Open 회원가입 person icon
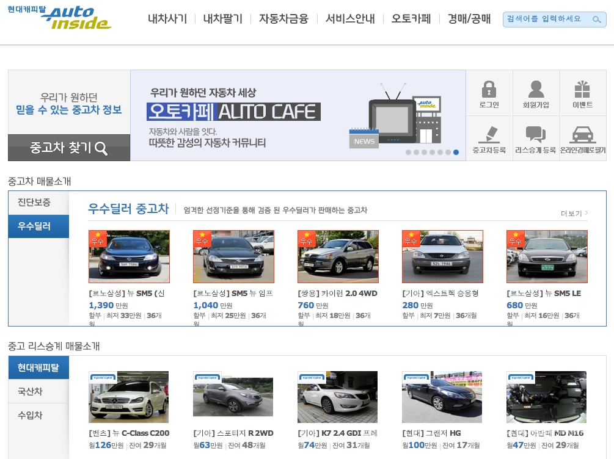This screenshot has width=614, height=459. (x=536, y=90)
